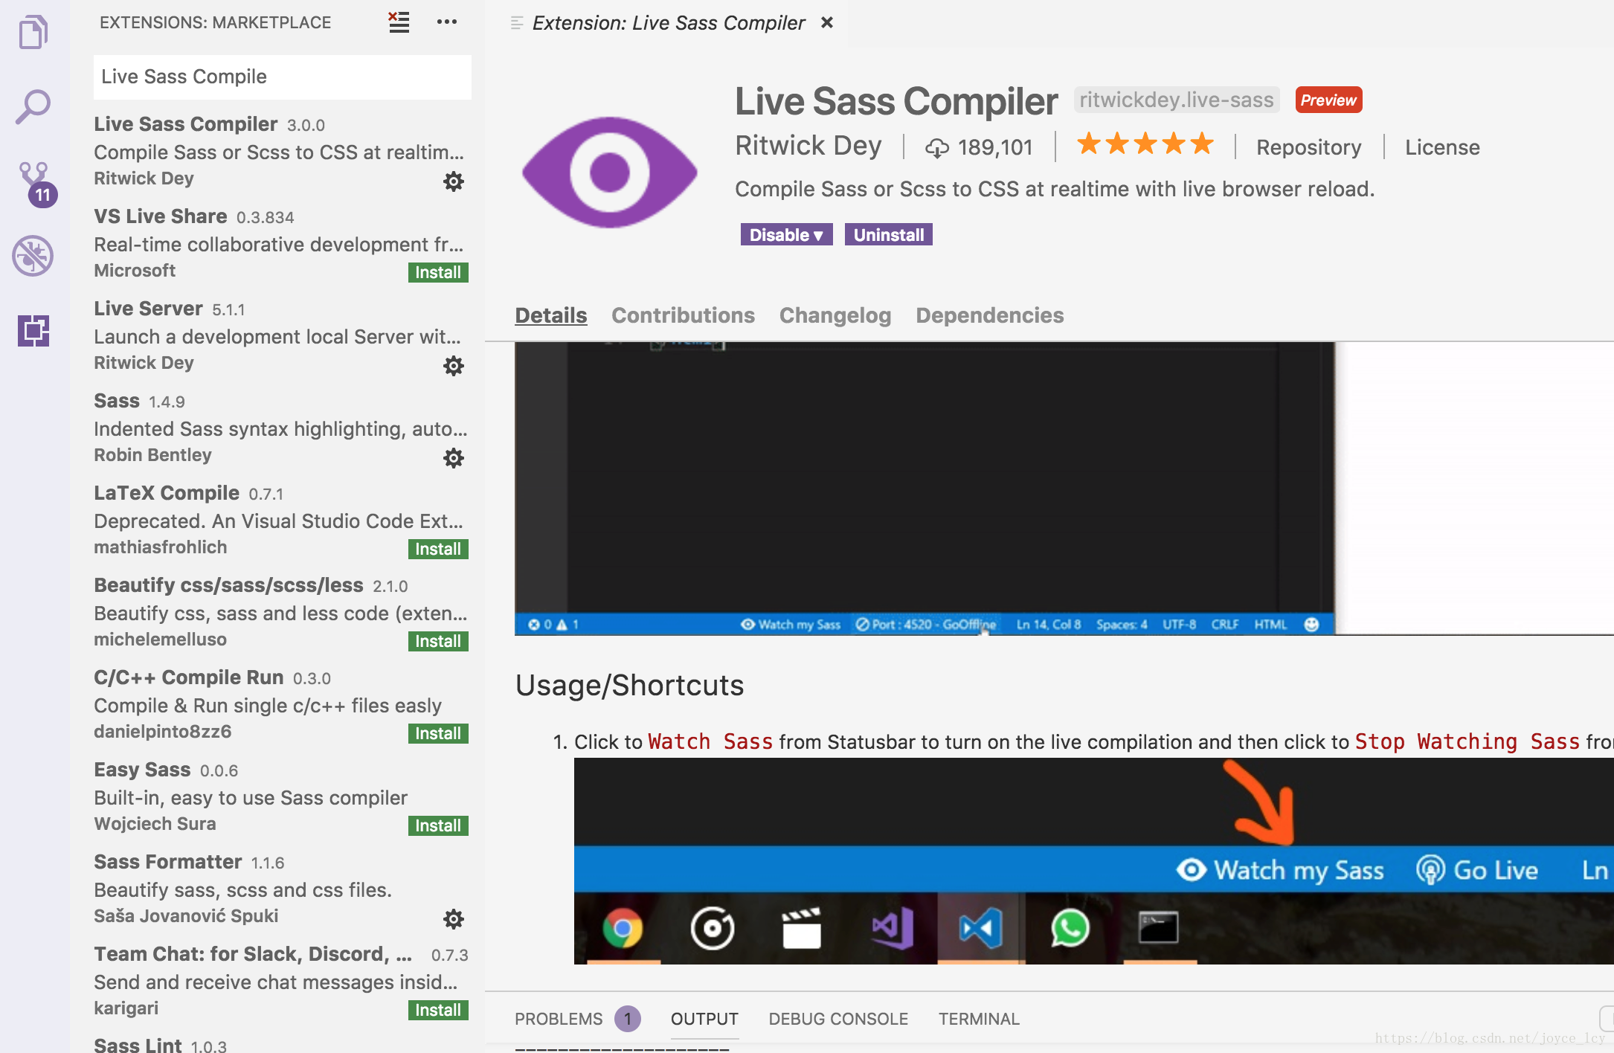Open the Extensions view in activity bar

33,330
